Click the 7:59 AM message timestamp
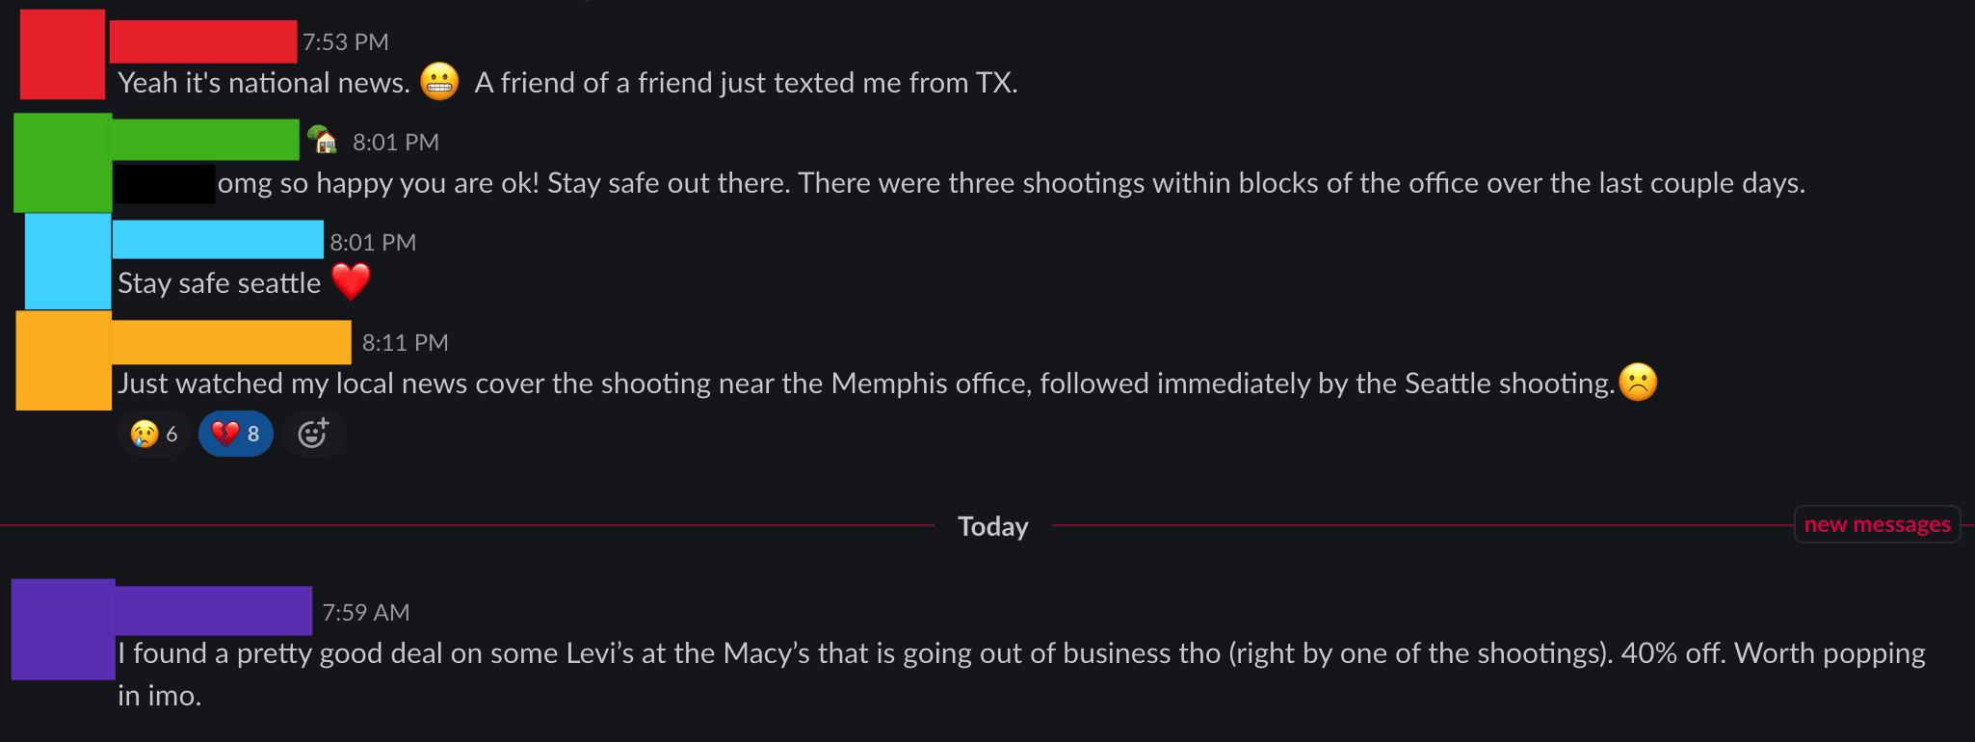 (x=366, y=613)
